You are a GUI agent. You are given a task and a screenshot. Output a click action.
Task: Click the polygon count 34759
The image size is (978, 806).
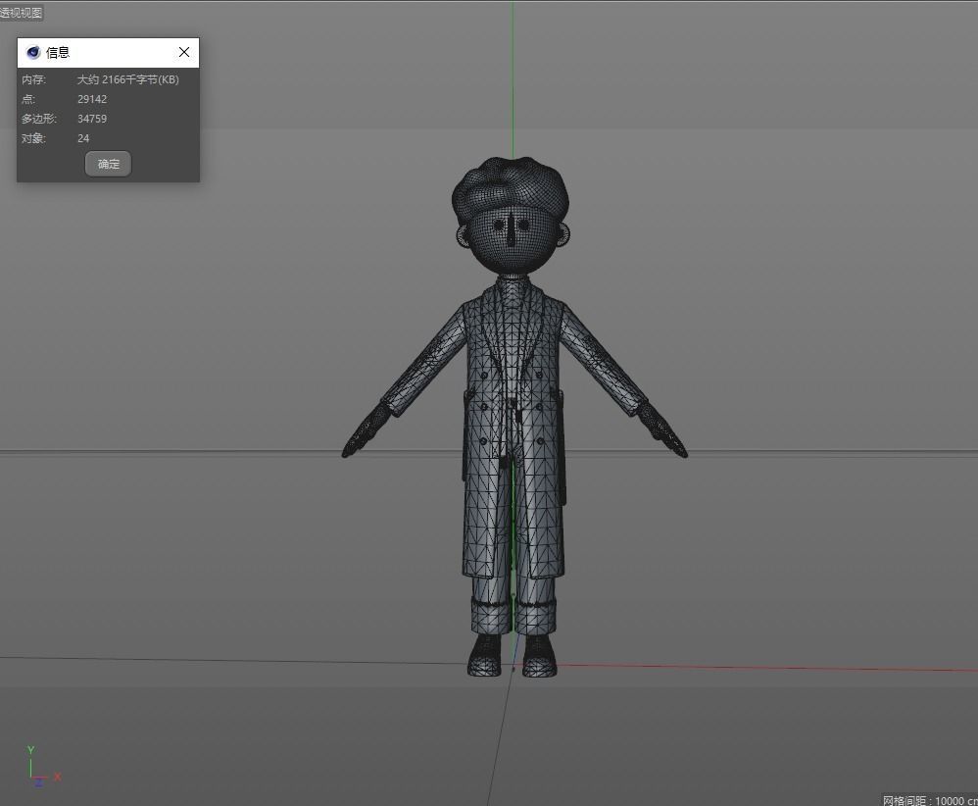(x=92, y=119)
